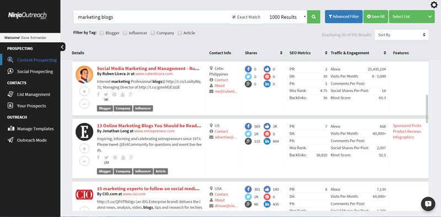Expand the Select List dropdown
Image resolution: width=441 pixels, height=217 pixels.
[x=412, y=17]
